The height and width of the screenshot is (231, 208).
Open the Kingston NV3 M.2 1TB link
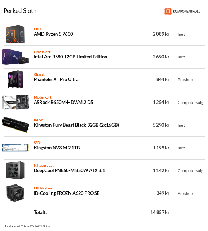[x=57, y=148]
